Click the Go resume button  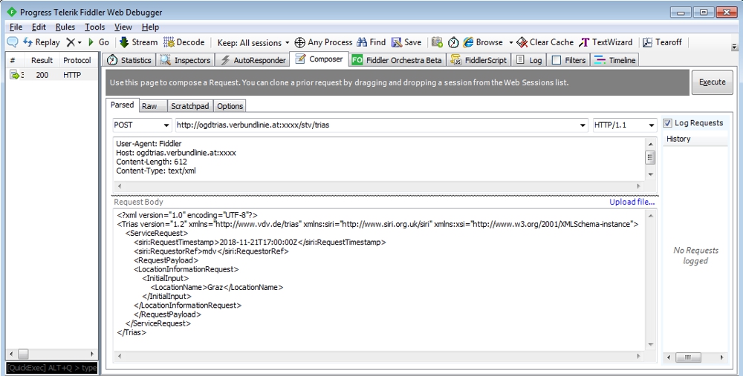pos(99,42)
